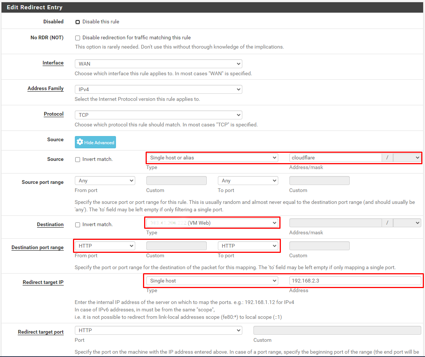Open the Redirect target port HTTP dropdown
Image resolution: width=425 pixels, height=357 pixels.
pyautogui.click(x=158, y=330)
